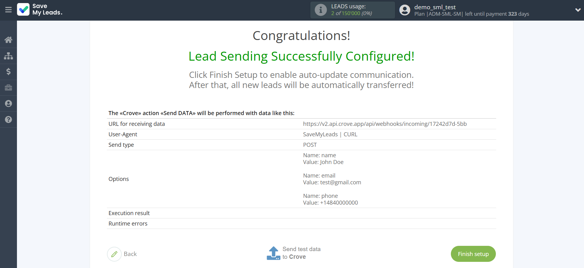The image size is (584, 268).
Task: Click the demo_sml_test avatar icon
Action: 405,10
